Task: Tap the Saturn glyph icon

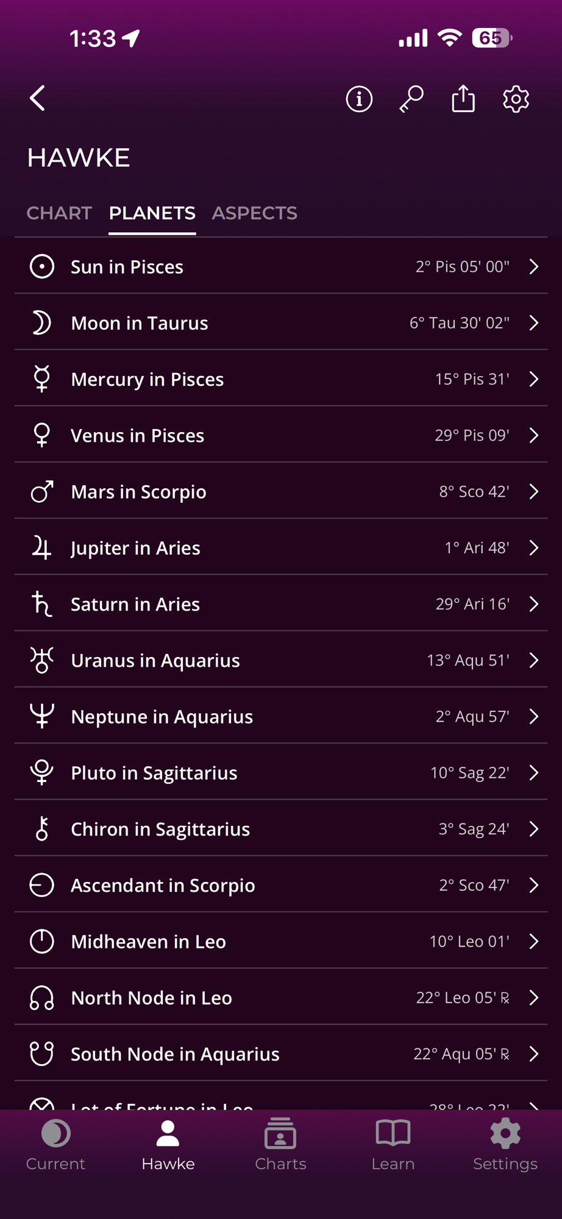Action: (x=42, y=604)
